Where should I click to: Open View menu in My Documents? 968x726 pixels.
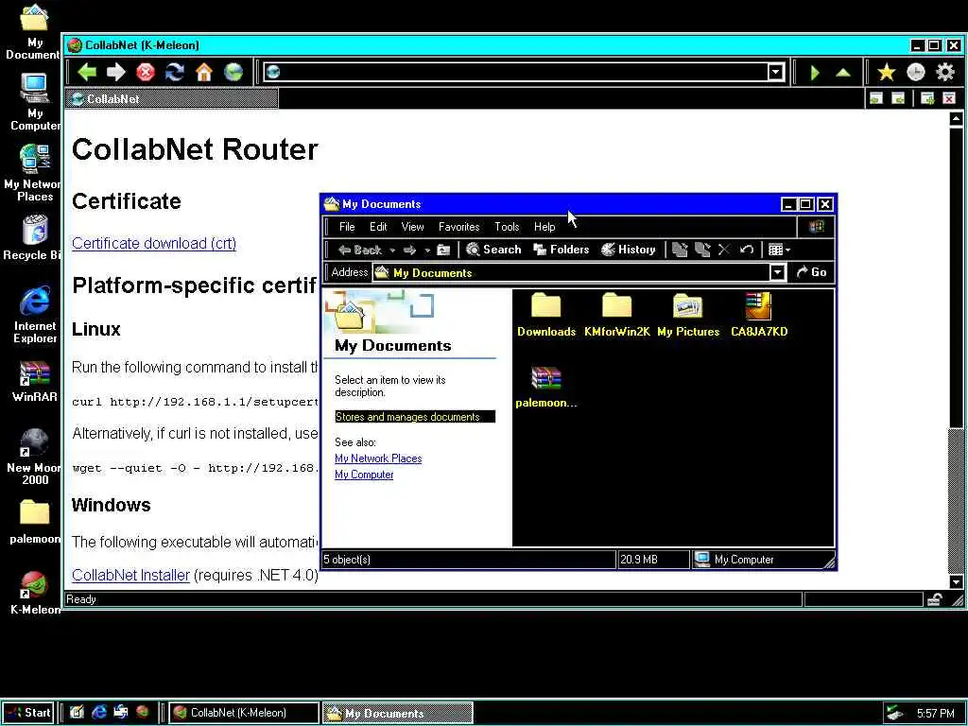412,227
